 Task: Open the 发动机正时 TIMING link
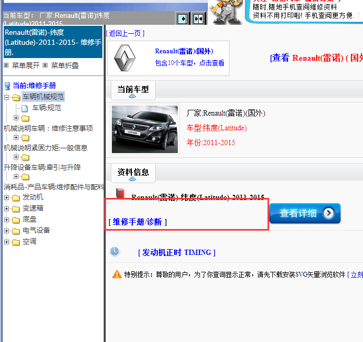click(177, 252)
